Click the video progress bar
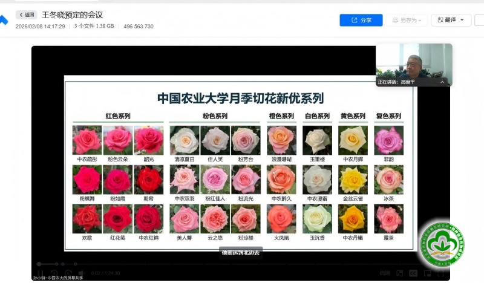 [181, 264]
